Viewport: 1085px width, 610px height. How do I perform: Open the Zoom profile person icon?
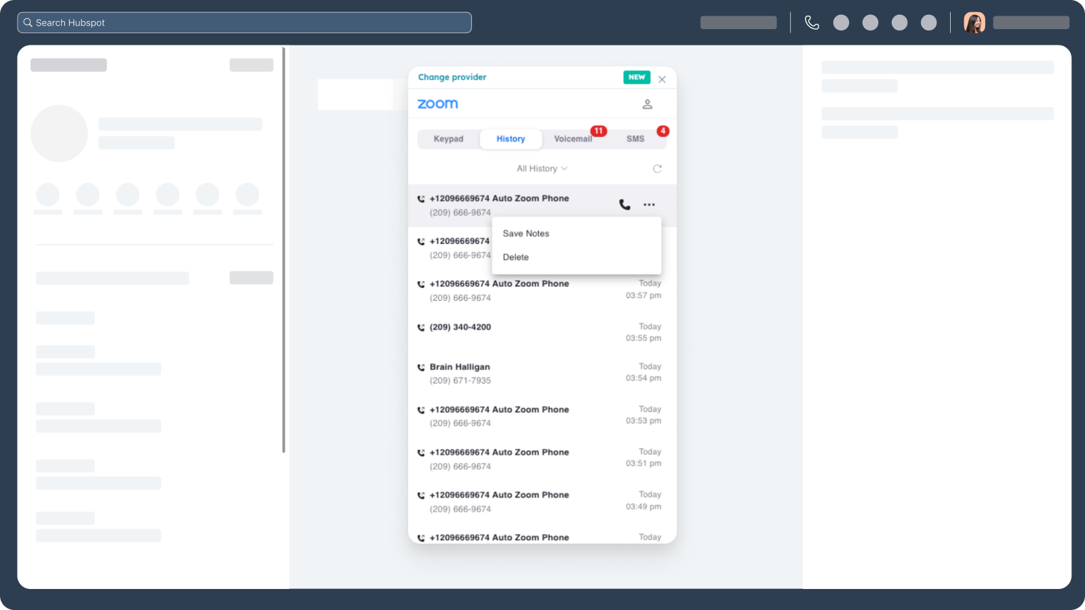click(647, 104)
